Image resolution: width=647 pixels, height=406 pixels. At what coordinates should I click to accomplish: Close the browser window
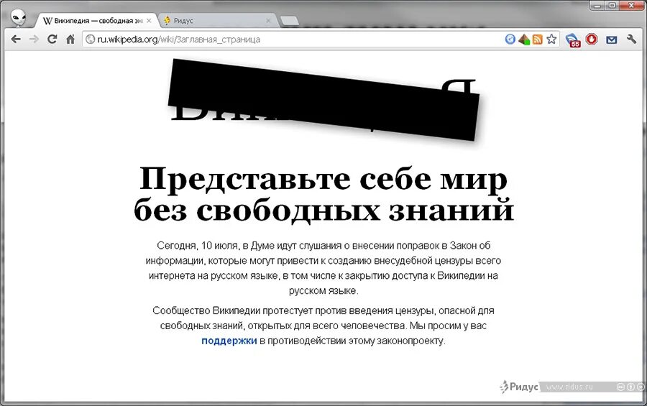point(631,5)
